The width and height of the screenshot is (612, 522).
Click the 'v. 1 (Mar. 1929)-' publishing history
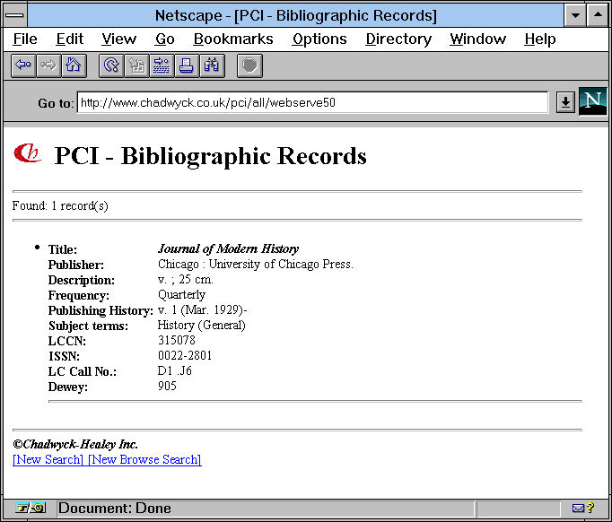(x=202, y=309)
